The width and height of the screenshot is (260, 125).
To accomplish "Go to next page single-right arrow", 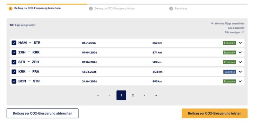I will 145,95.
